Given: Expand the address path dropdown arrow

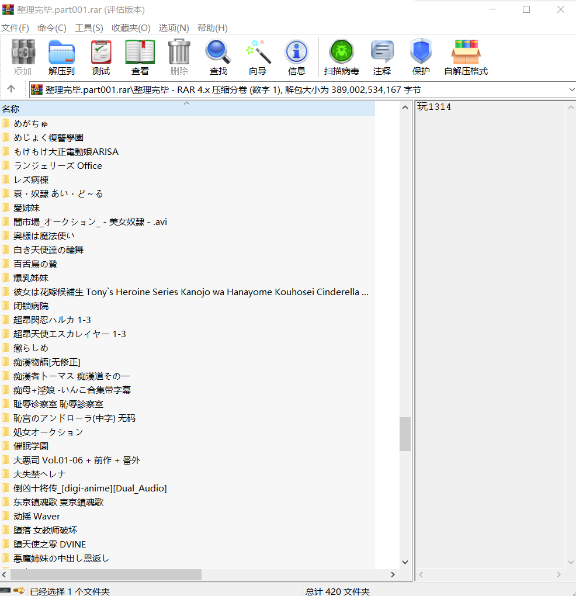Looking at the screenshot, I should (x=571, y=90).
